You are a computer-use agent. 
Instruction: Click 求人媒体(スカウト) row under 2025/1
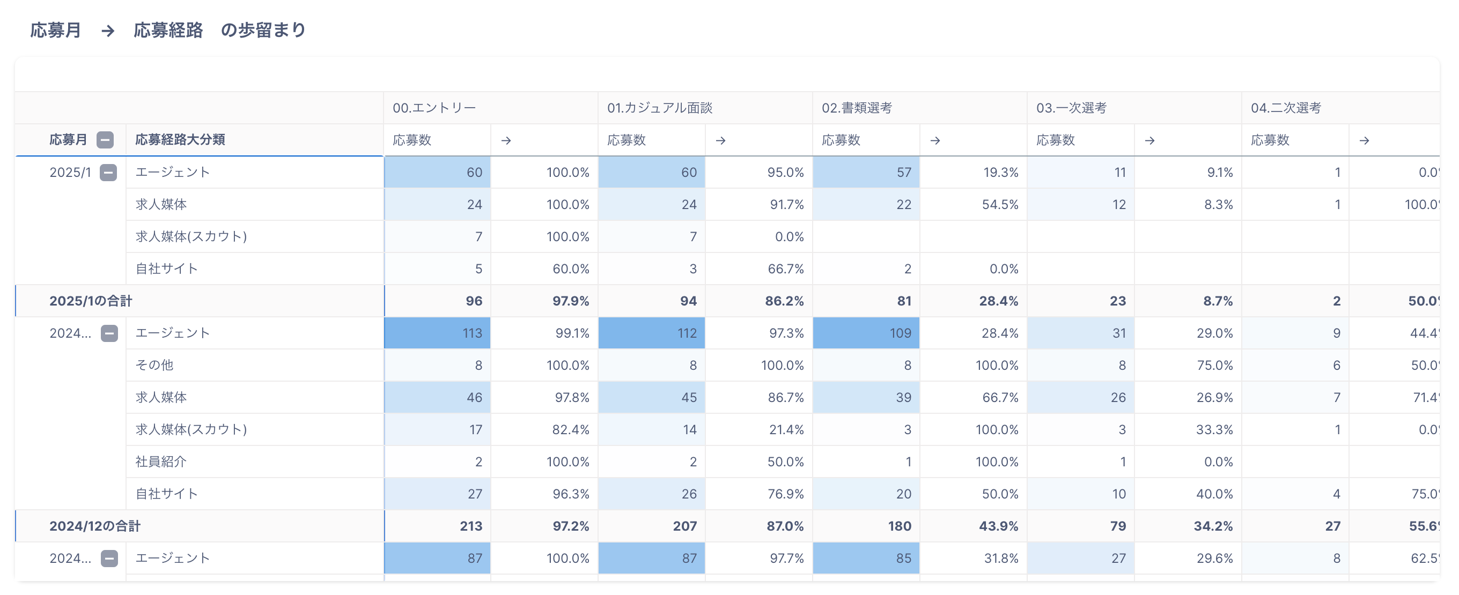(191, 236)
